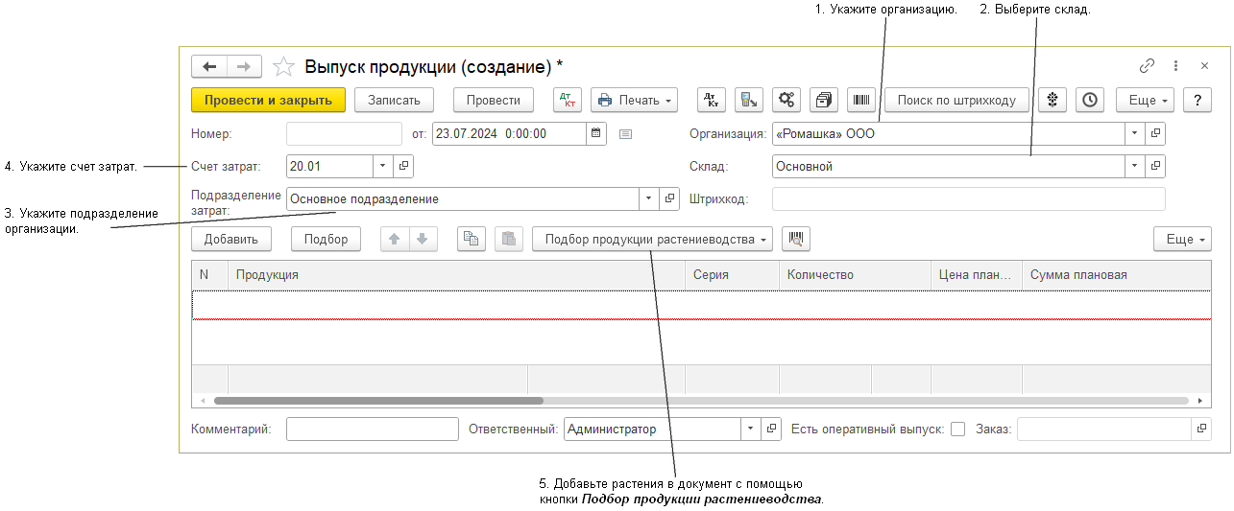
Task: Click the red-green Дт/Кт postings icon
Action: 568,100
